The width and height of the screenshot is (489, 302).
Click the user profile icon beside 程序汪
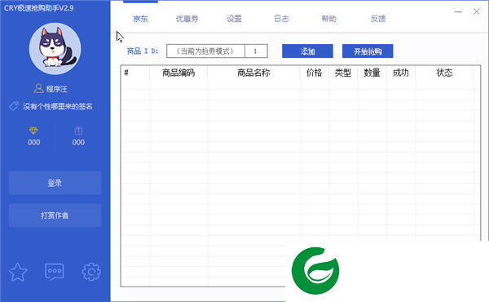[38, 88]
